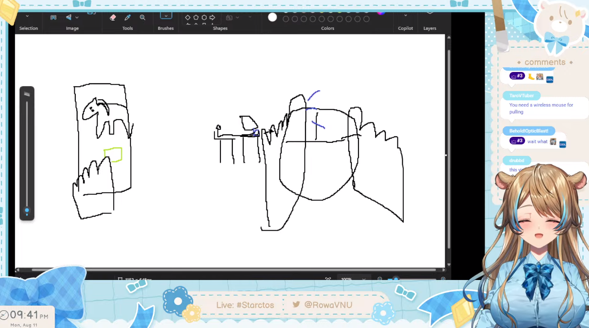Open the Brushes dropdown
The width and height of the screenshot is (589, 328).
click(x=166, y=16)
